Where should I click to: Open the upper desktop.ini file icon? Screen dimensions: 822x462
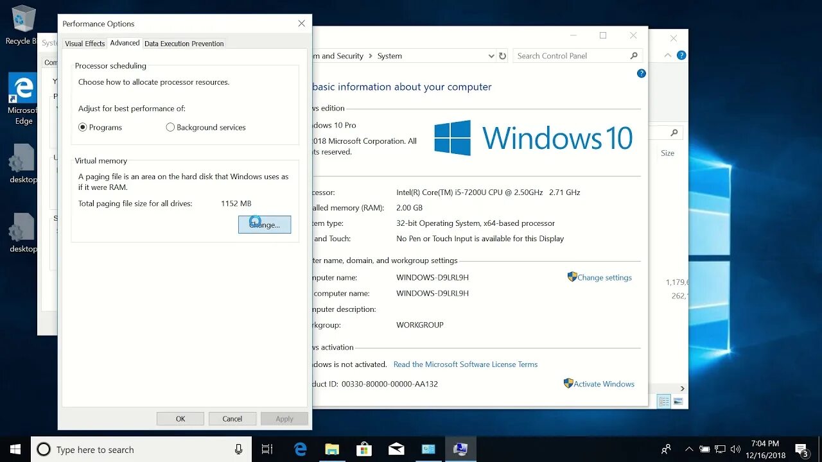tap(23, 164)
